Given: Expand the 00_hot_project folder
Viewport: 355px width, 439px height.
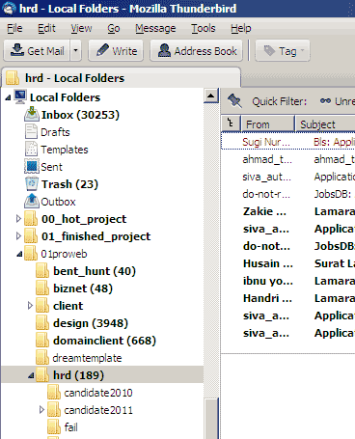Looking at the screenshot, I should tap(18, 219).
